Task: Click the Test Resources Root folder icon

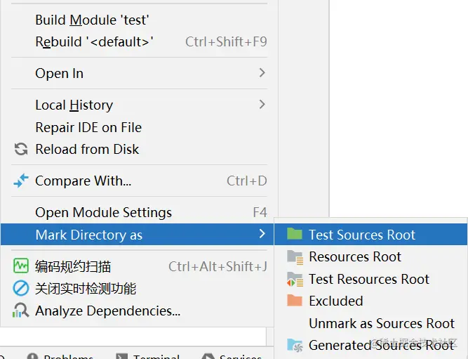Action: 295,280
